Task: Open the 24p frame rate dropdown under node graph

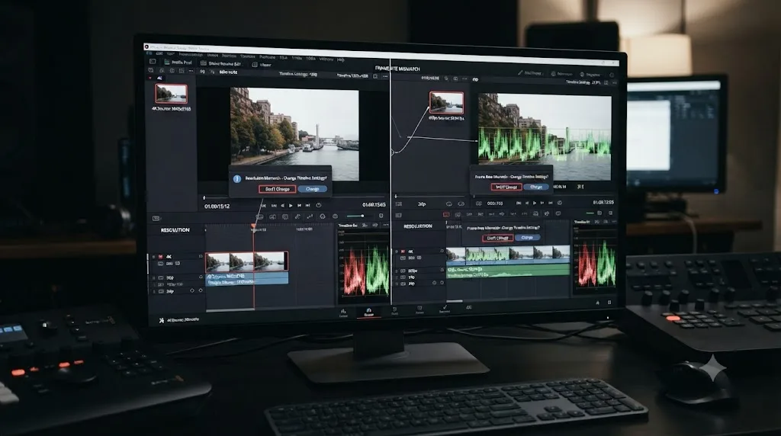Action: (x=423, y=204)
